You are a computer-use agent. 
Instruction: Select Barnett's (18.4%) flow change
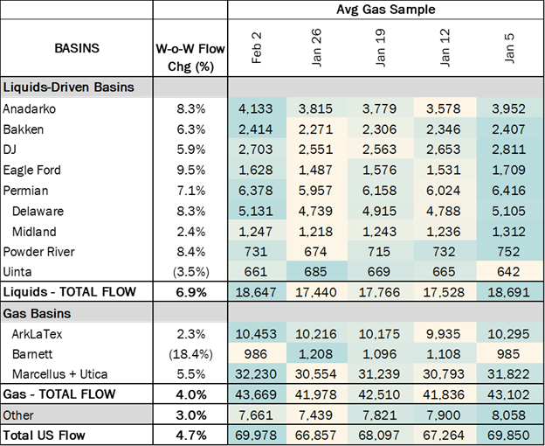191,354
